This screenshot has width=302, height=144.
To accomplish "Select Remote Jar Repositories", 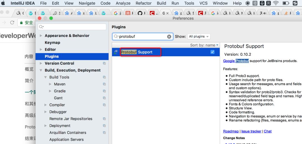I will (x=71, y=119).
